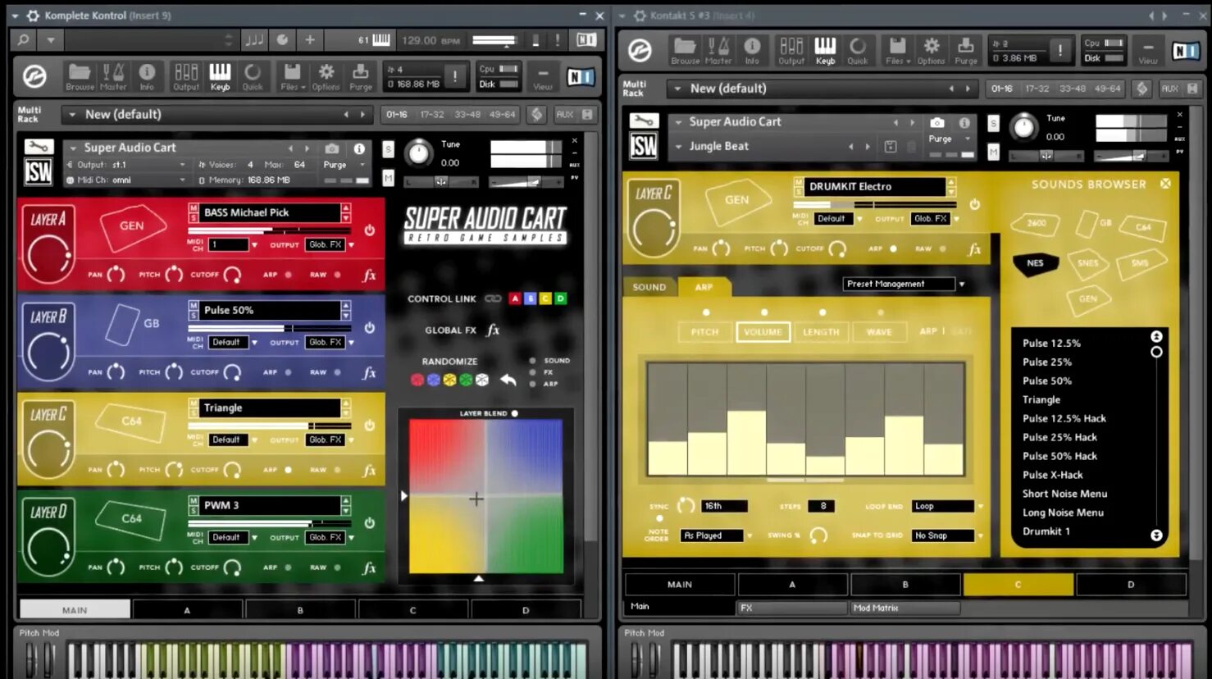
Task: Choose GEN source icon in Layer A
Action: 132,226
